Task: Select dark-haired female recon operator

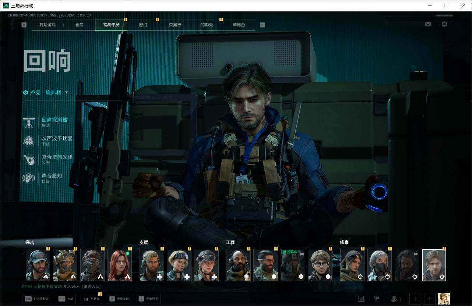Action: 352,265
